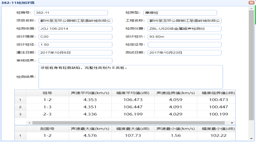
Task: Open the 灌注日期 date field
Action: click(x=76, y=53)
